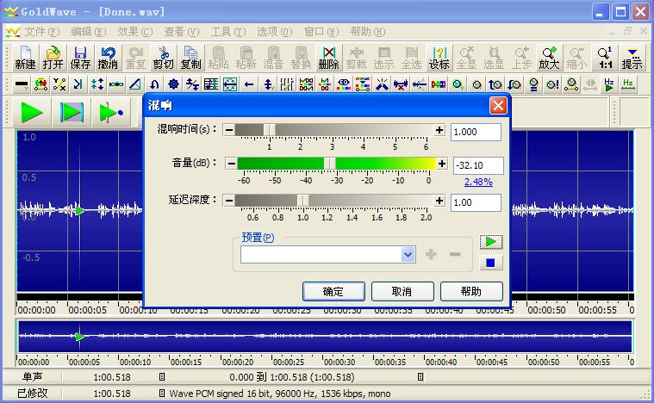Save the file using the 保存 icon

pyautogui.click(x=80, y=58)
